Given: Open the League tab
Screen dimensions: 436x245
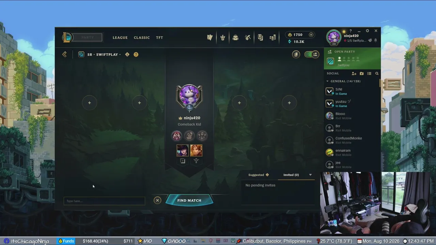Looking at the screenshot, I should point(120,38).
